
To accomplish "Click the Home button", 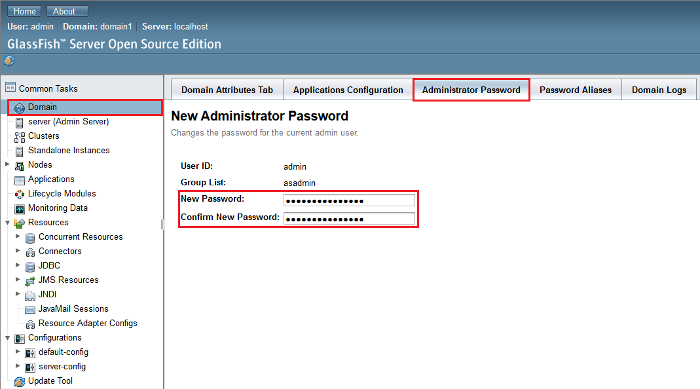I will 24,11.
